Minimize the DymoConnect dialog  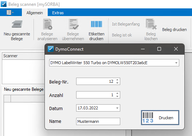[143, 49]
